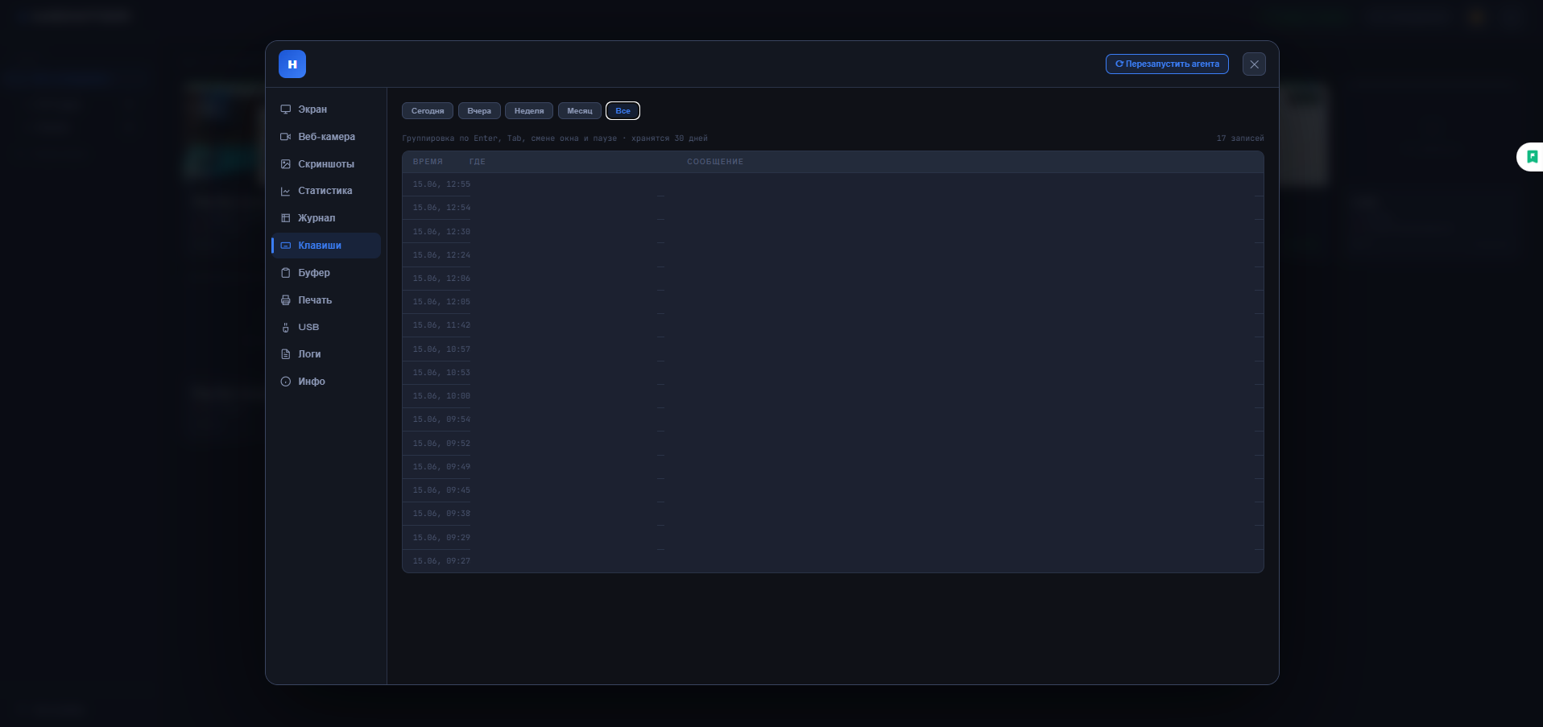The image size is (1543, 727).
Task: Open the Инфо info icon
Action: tap(285, 382)
